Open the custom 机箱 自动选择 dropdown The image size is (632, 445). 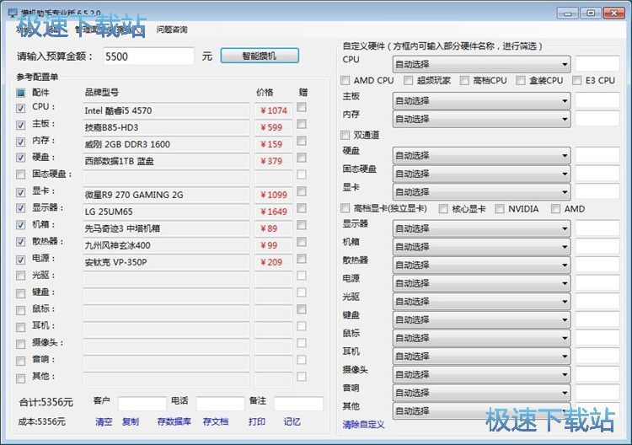(482, 247)
